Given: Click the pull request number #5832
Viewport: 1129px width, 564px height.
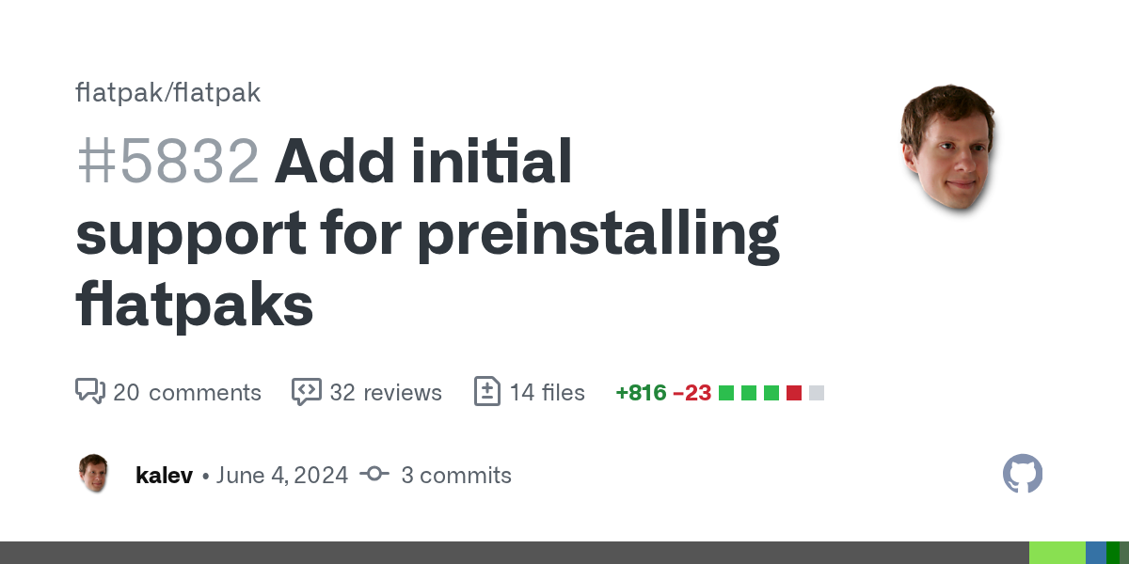Looking at the screenshot, I should (x=167, y=161).
